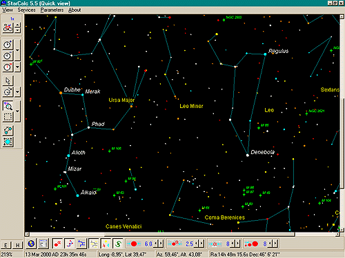Increase the 6.0 star magnitude limit
Screen dimensions: 345x258
click(x=161, y=244)
